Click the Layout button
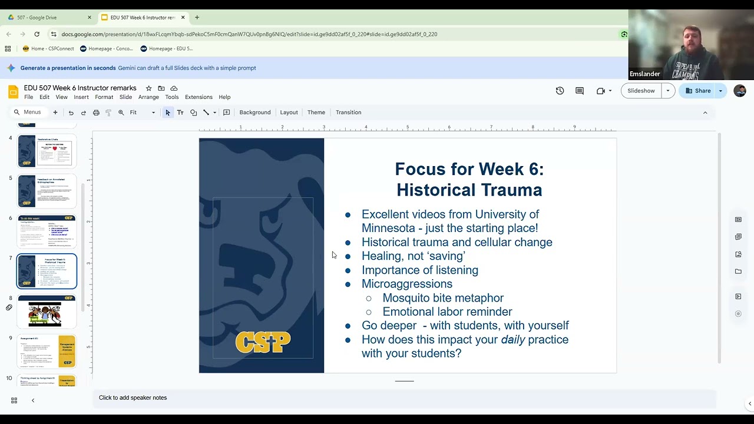This screenshot has height=424, width=754. tap(289, 112)
